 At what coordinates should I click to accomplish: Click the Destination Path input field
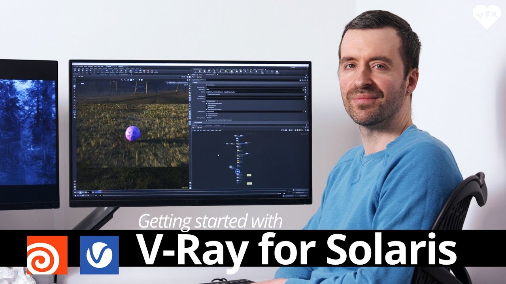(x=254, y=87)
